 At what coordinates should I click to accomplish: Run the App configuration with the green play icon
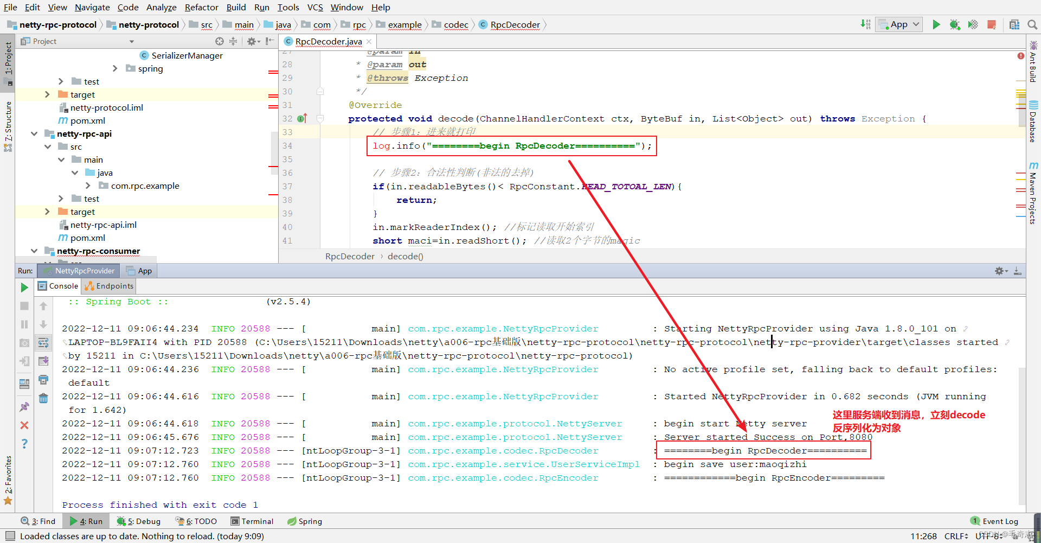click(x=936, y=24)
